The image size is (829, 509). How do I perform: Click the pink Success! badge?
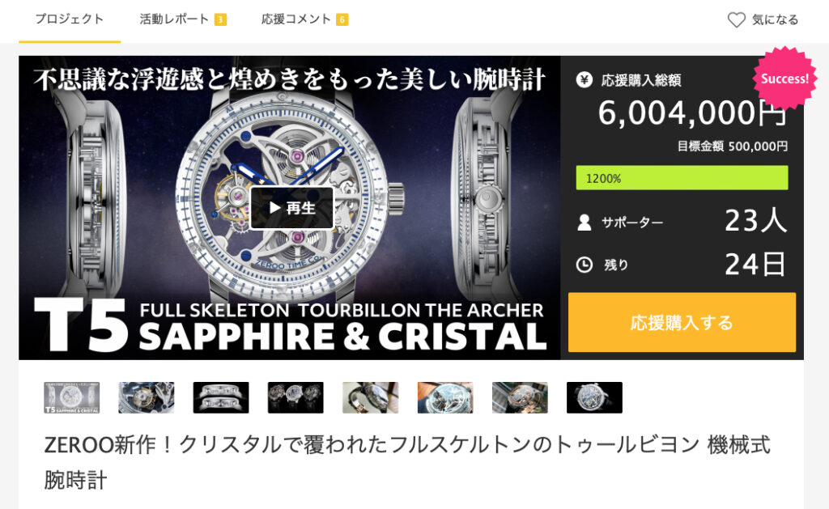click(784, 78)
